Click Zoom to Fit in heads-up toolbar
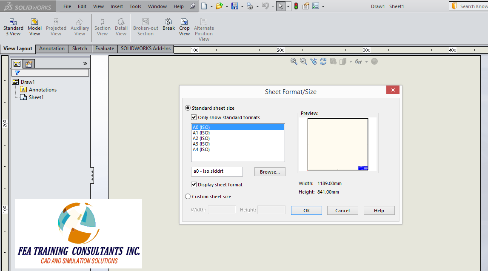This screenshot has height=271, width=488. (x=294, y=61)
